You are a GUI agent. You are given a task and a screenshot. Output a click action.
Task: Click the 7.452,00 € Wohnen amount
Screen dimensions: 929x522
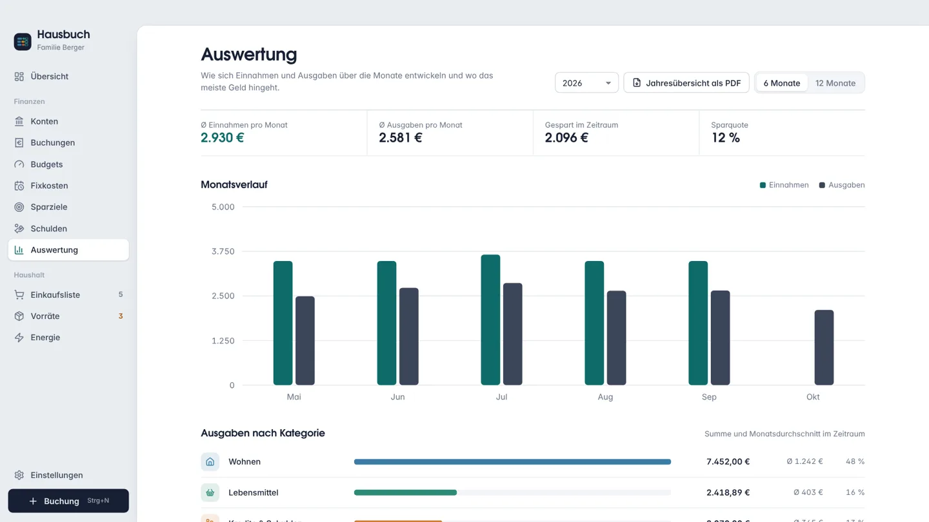(x=728, y=461)
